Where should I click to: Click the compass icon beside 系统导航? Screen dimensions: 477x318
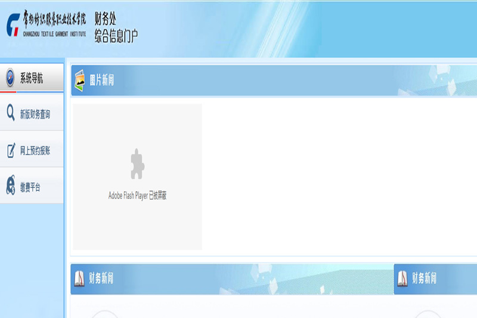10,78
